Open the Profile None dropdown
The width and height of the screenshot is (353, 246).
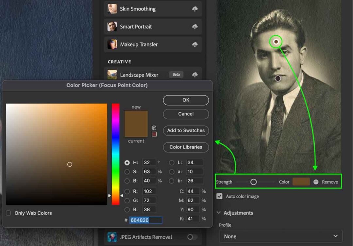pyautogui.click(x=280, y=236)
